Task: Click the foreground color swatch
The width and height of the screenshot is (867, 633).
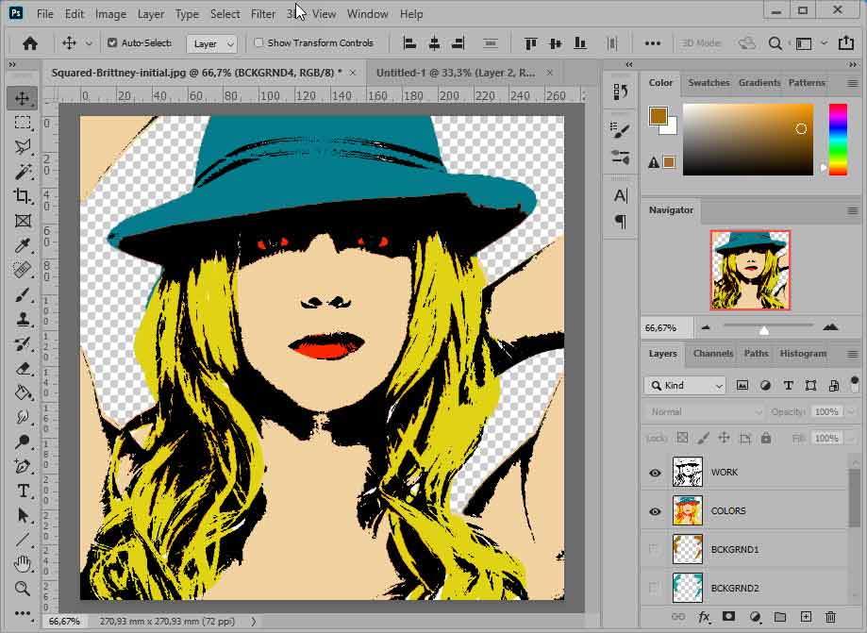Action: pyautogui.click(x=658, y=116)
